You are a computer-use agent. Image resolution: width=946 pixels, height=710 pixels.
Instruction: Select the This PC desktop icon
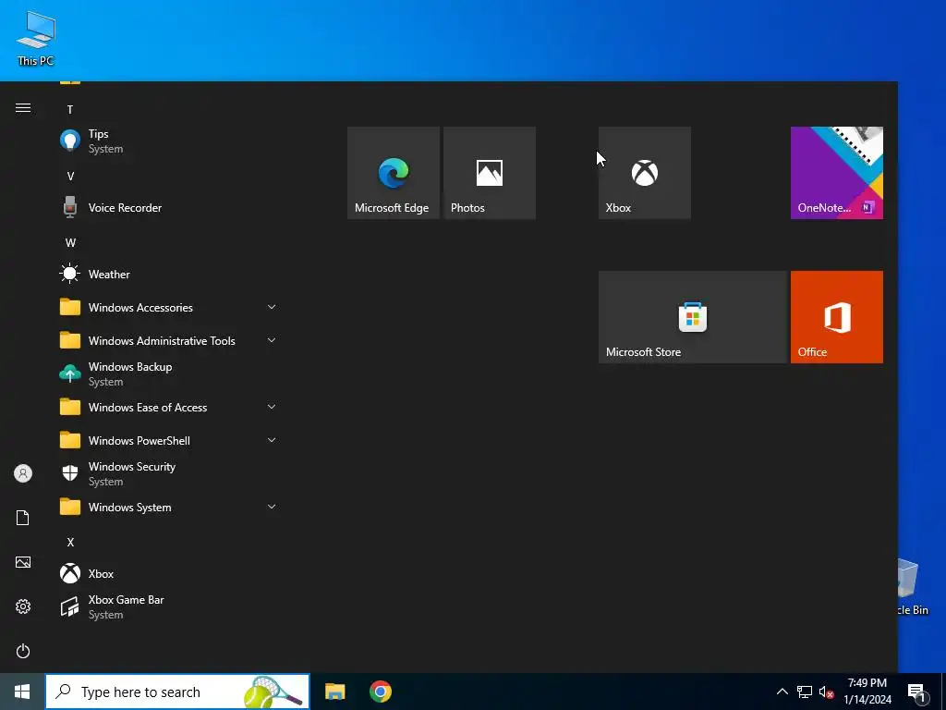pyautogui.click(x=36, y=37)
